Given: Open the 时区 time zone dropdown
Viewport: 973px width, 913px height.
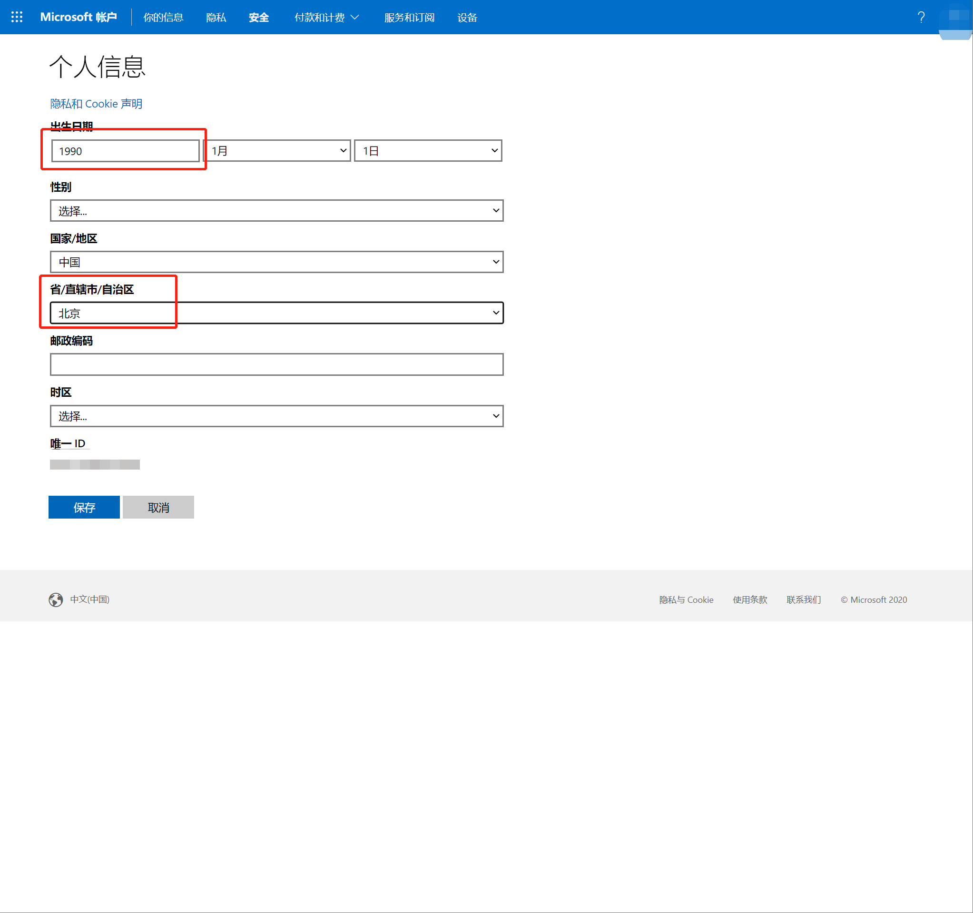Looking at the screenshot, I should coord(276,416).
